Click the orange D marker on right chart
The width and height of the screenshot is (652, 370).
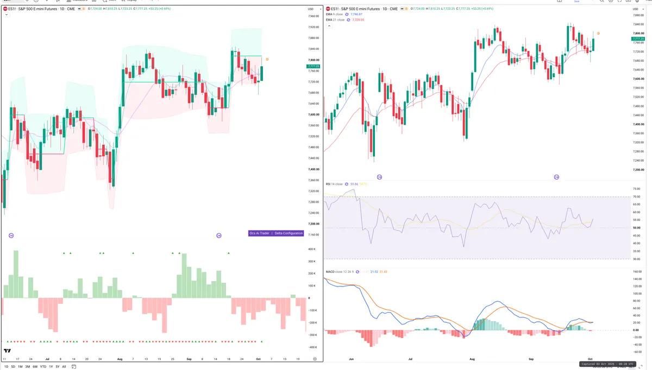[x=598, y=34]
